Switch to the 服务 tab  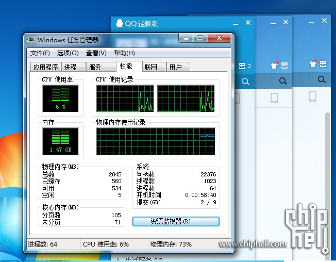click(100, 67)
